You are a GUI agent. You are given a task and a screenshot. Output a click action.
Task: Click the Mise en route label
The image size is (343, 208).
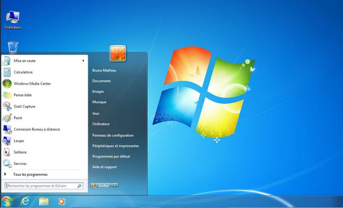[24, 61]
